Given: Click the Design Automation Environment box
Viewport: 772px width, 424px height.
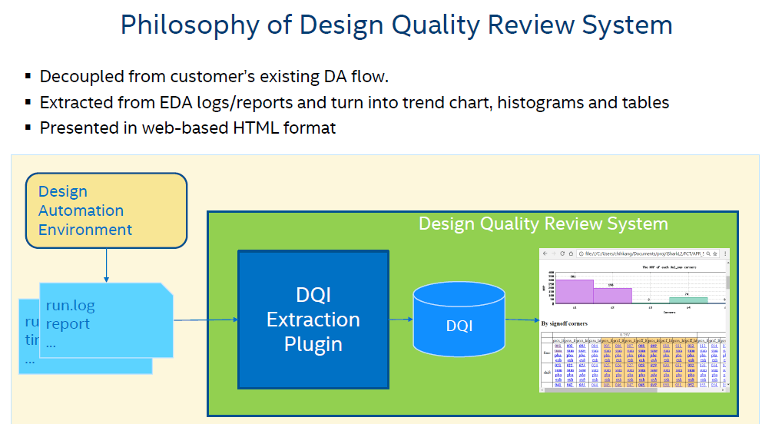Looking at the screenshot, I should [106, 210].
